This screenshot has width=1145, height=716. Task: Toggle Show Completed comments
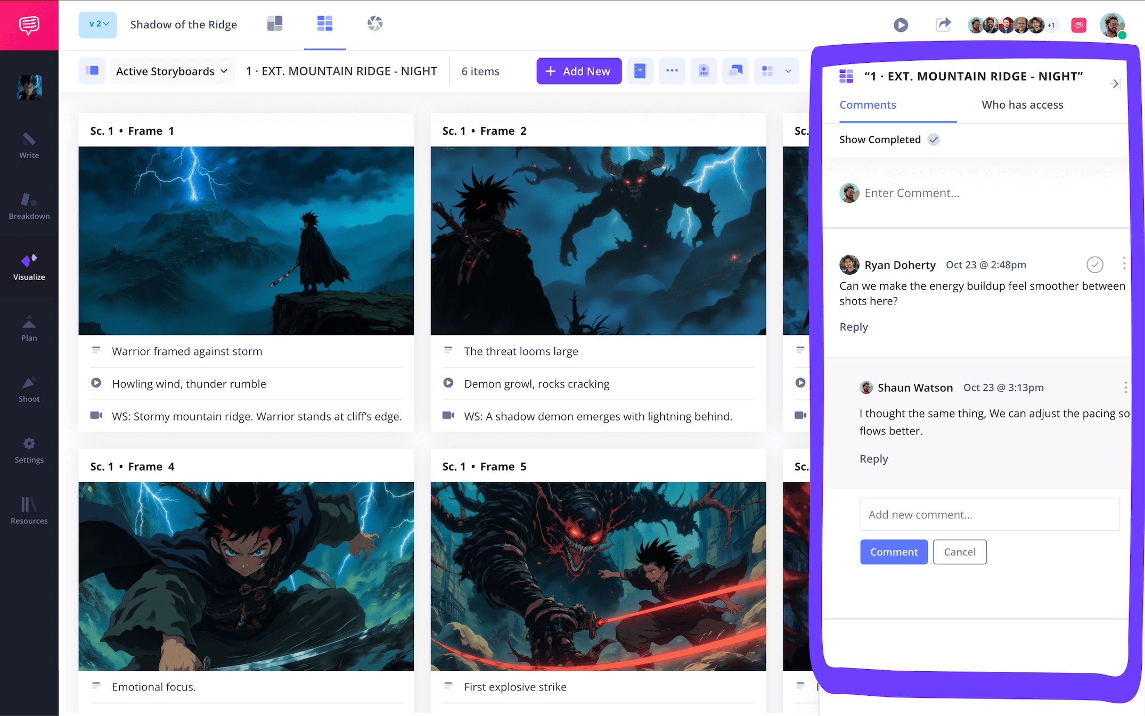point(933,139)
